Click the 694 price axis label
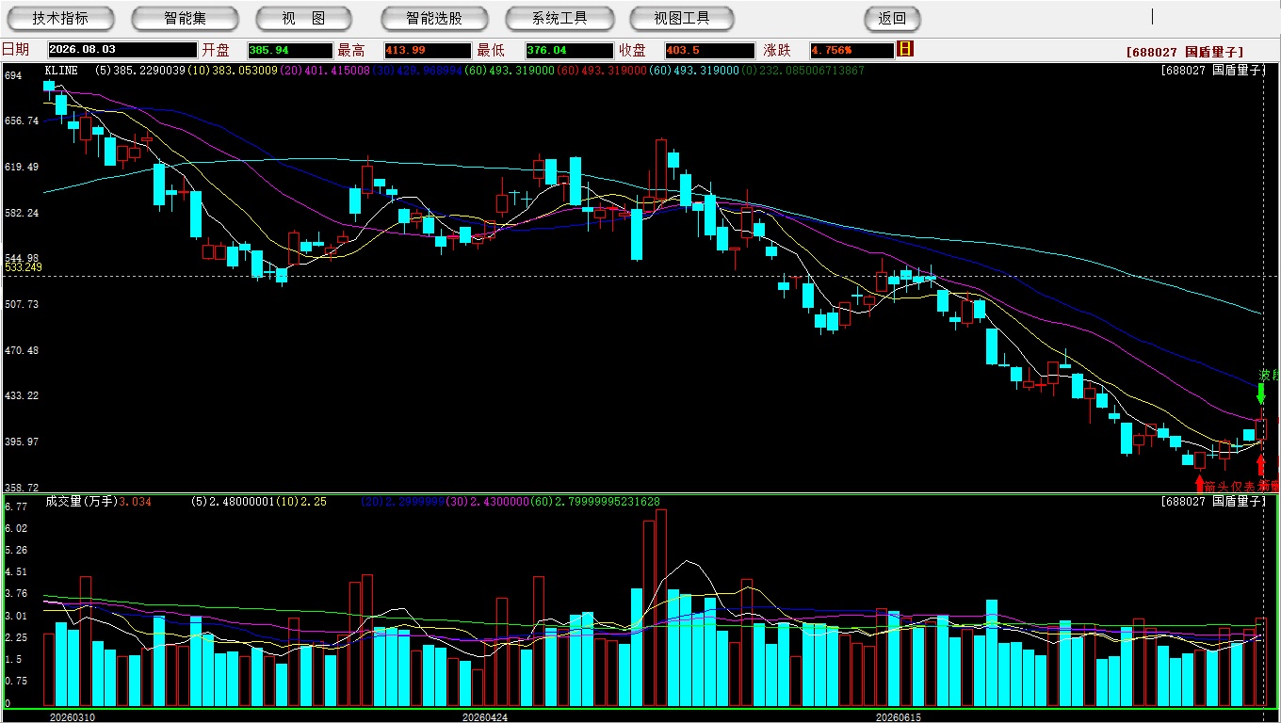Image resolution: width=1281 pixels, height=723 pixels. point(13,75)
